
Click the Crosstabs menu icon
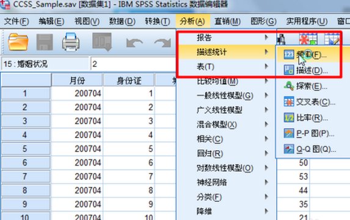[289, 102]
